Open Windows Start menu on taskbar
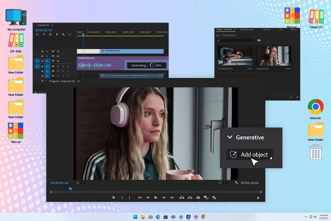This screenshot has width=331, height=221. click(135, 217)
